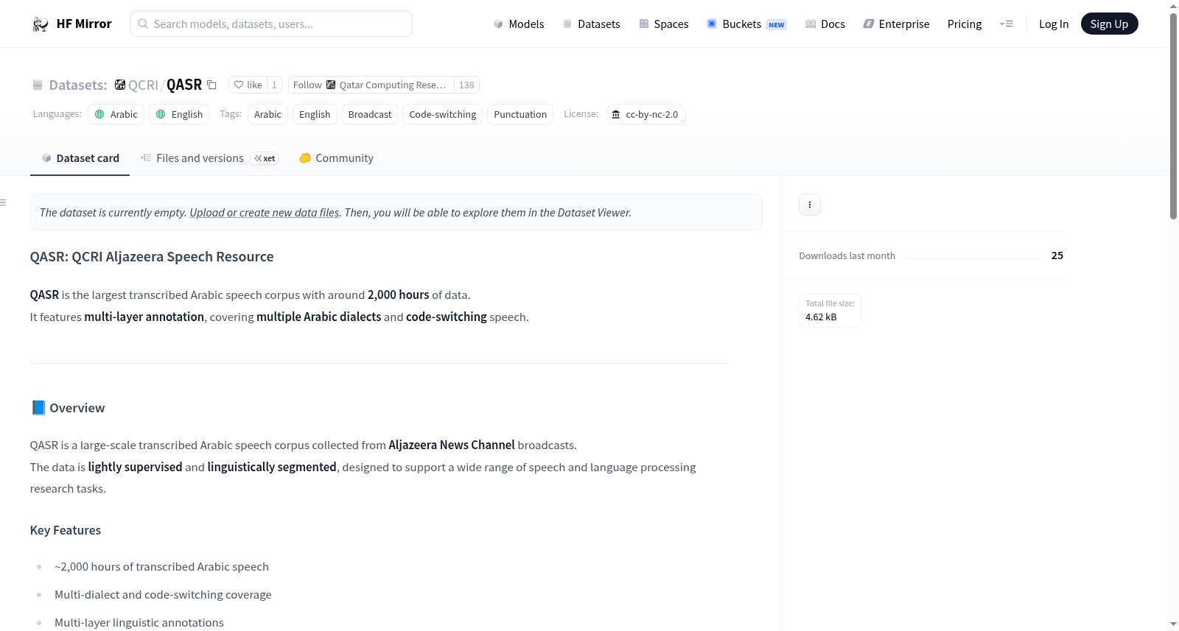Click the Total file size 4.62 kB box
The height and width of the screenshot is (631, 1179).
coord(830,311)
